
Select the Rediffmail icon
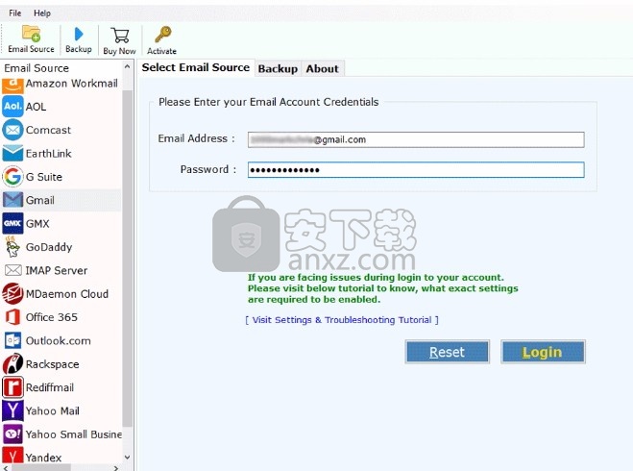click(x=12, y=387)
